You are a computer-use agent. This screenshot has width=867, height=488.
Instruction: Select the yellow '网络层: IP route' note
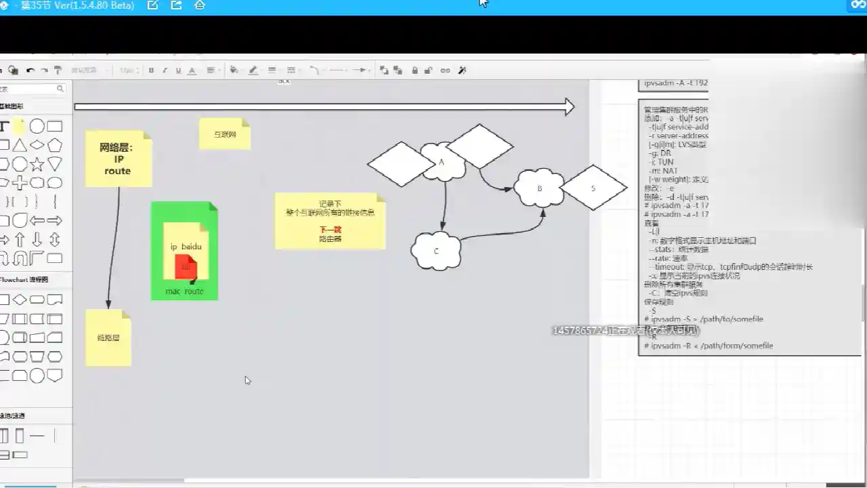(119, 159)
